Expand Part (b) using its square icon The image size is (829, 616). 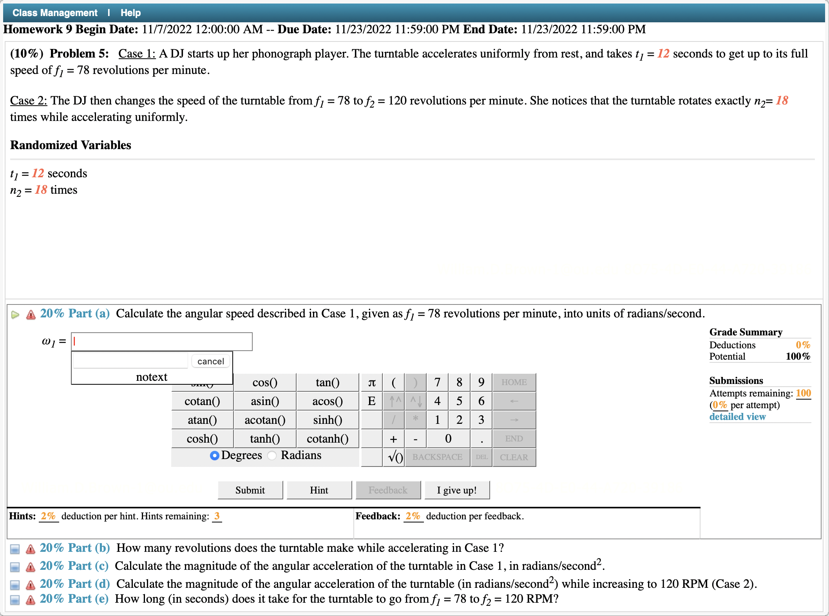coord(14,548)
